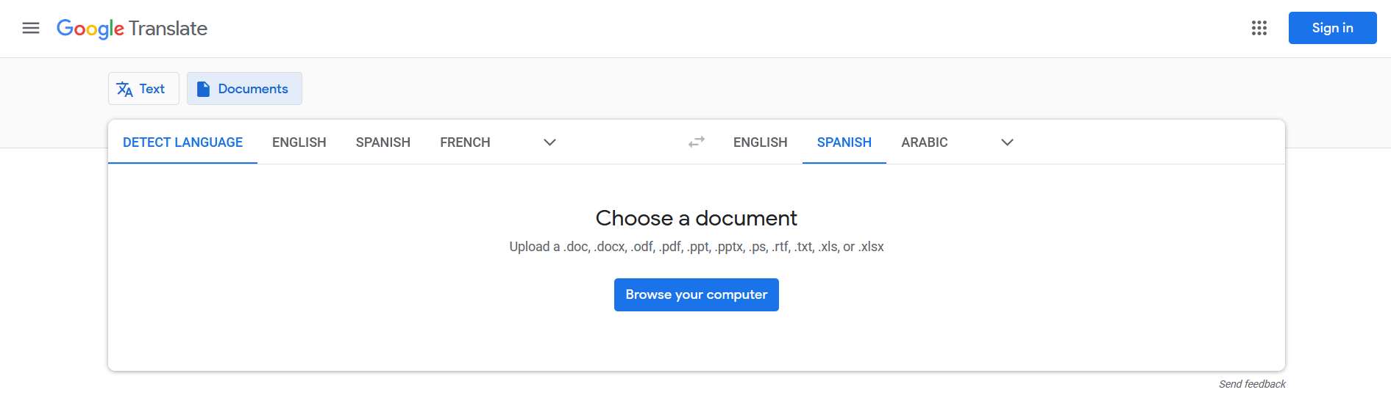Click the Browse your computer button
The image size is (1391, 398).
click(696, 294)
